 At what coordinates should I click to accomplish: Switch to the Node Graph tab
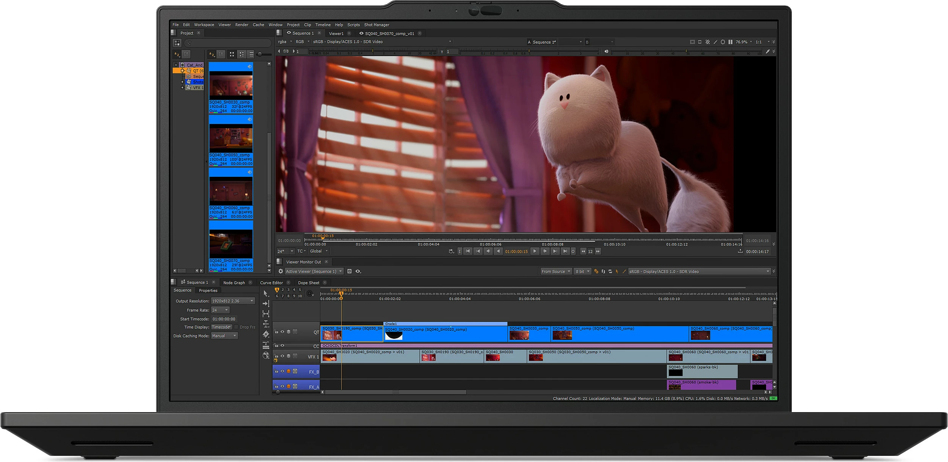pyautogui.click(x=234, y=283)
